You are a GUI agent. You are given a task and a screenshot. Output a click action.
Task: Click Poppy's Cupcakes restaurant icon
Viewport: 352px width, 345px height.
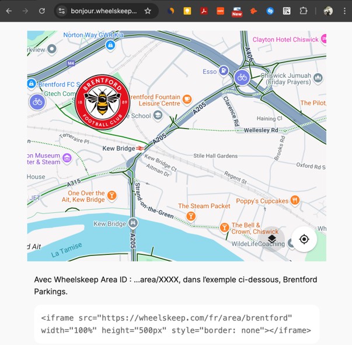295,200
